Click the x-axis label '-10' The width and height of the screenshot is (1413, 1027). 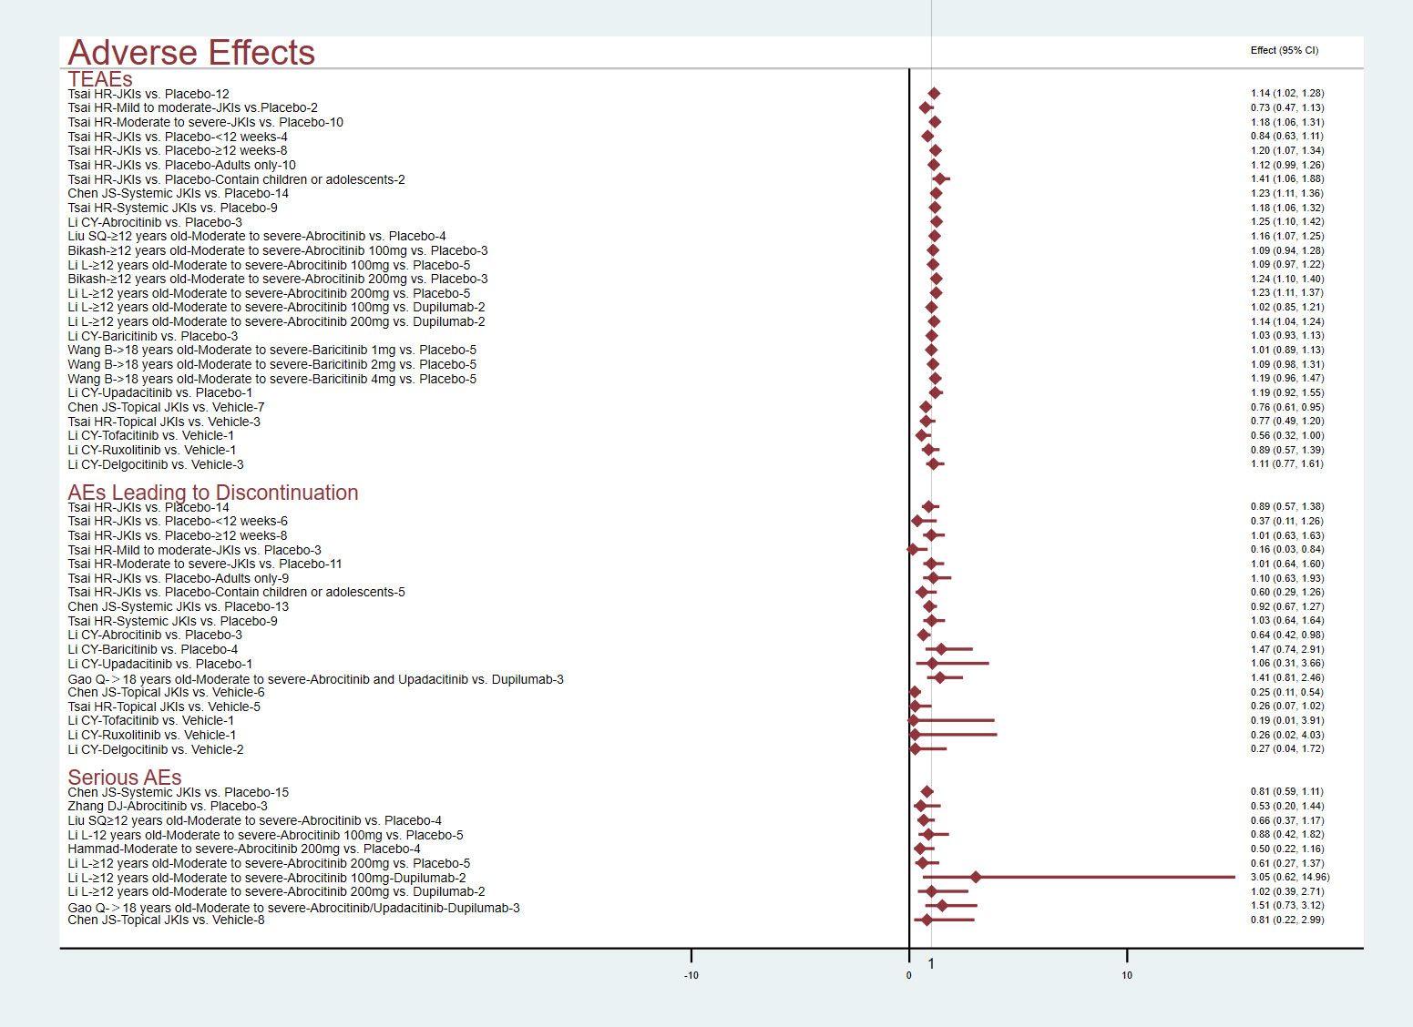tap(691, 975)
